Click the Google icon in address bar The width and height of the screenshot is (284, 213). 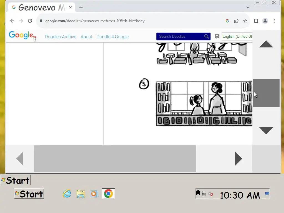[227, 21]
